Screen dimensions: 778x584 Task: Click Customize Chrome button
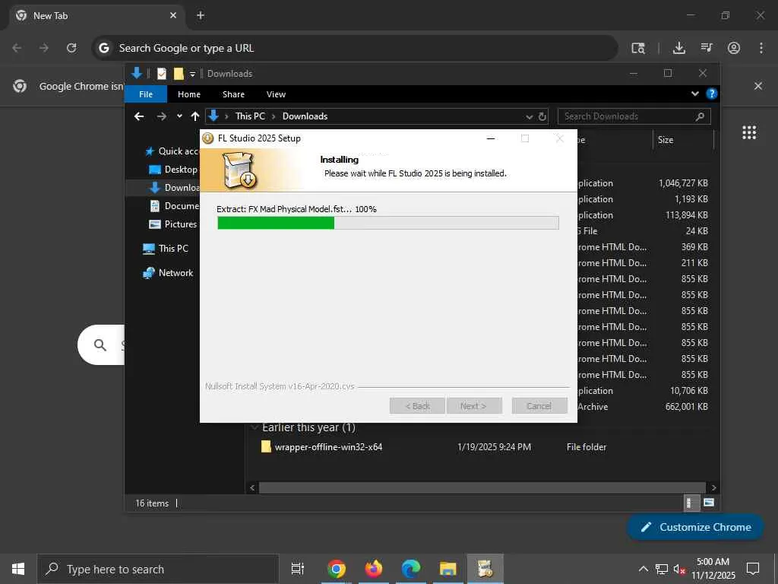point(695,527)
